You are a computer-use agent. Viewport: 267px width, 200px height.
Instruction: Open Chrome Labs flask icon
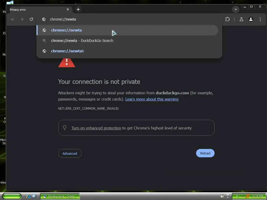coord(241,19)
